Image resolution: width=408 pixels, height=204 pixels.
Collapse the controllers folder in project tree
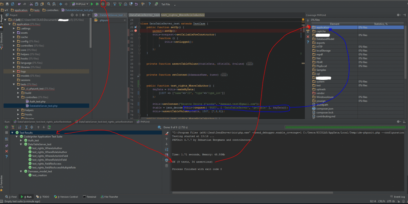click(18, 97)
